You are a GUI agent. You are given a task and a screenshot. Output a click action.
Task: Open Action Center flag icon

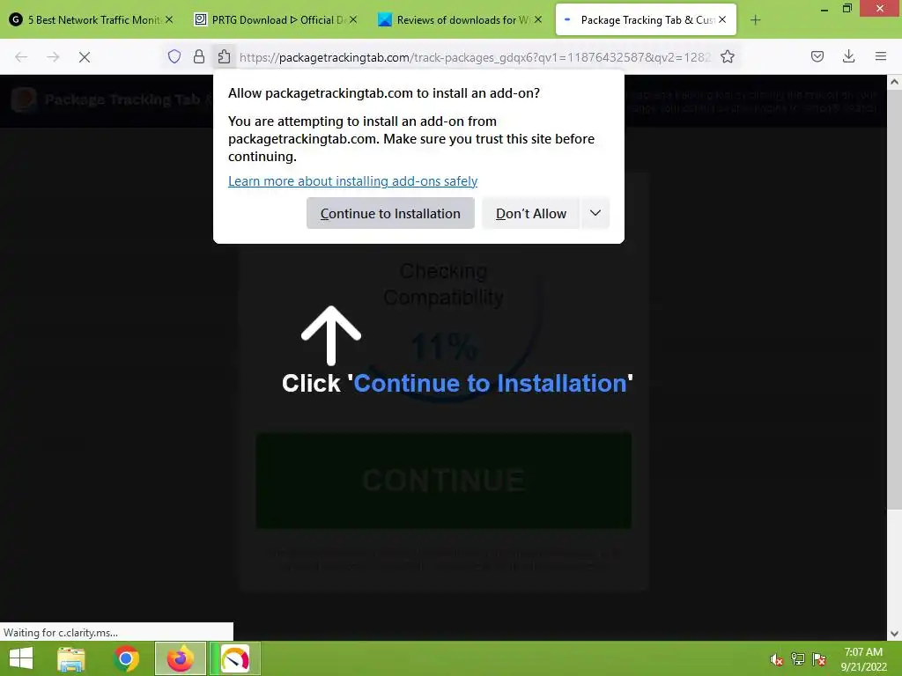click(x=819, y=659)
